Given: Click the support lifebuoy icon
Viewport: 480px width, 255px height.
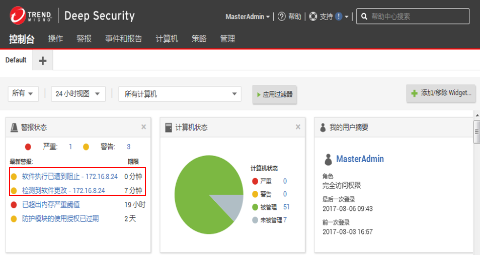Looking at the screenshot, I should coord(313,17).
